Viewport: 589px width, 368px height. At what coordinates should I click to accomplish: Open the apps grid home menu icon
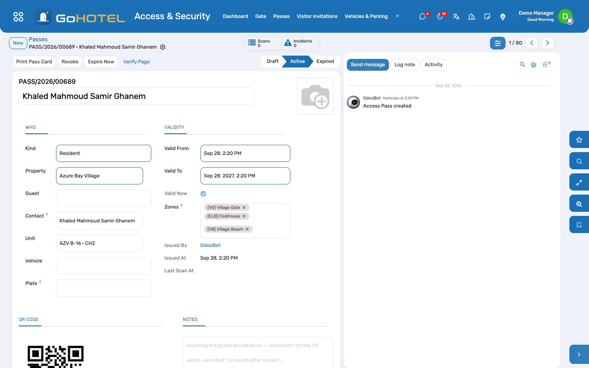pyautogui.click(x=18, y=16)
